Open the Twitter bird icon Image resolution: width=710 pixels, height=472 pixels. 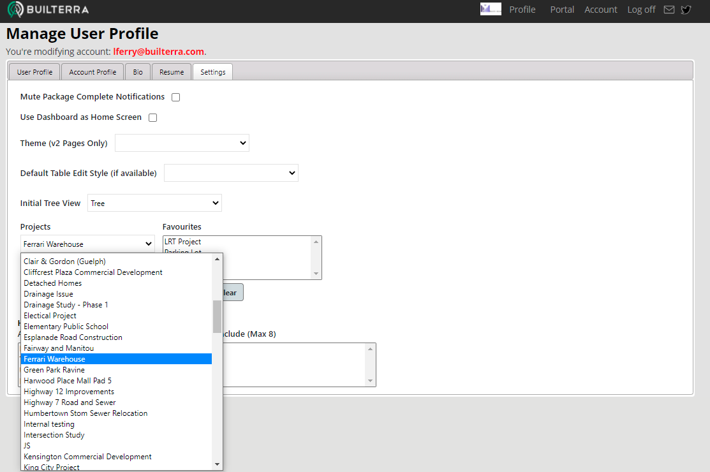[x=686, y=10]
